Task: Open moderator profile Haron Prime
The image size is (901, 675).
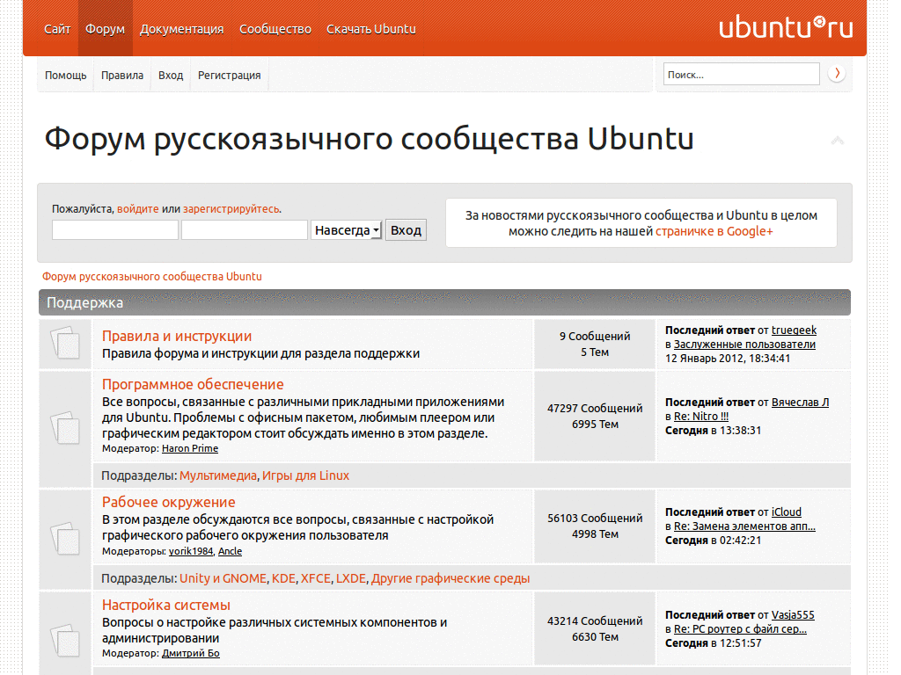Action: [x=189, y=448]
